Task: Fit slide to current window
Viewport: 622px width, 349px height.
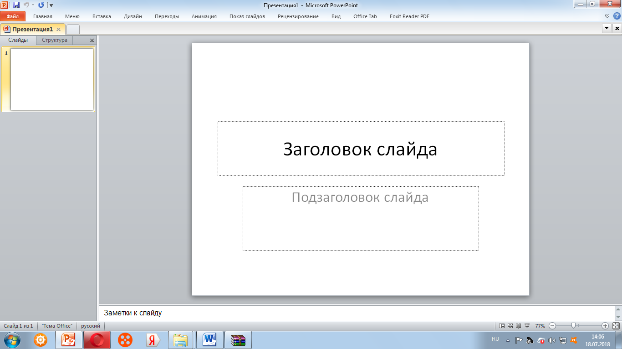Action: (x=616, y=326)
